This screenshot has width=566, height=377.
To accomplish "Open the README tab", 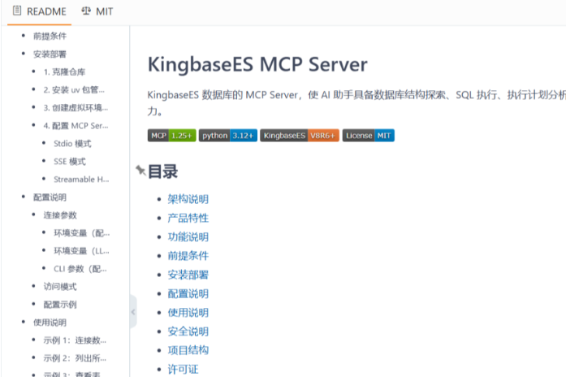I will 40,11.
